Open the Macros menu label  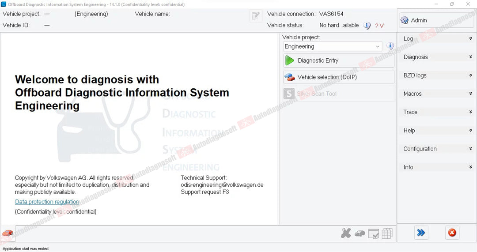click(413, 94)
